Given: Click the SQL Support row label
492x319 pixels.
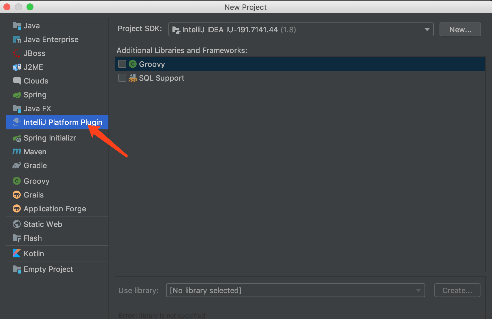Looking at the screenshot, I should [x=162, y=78].
